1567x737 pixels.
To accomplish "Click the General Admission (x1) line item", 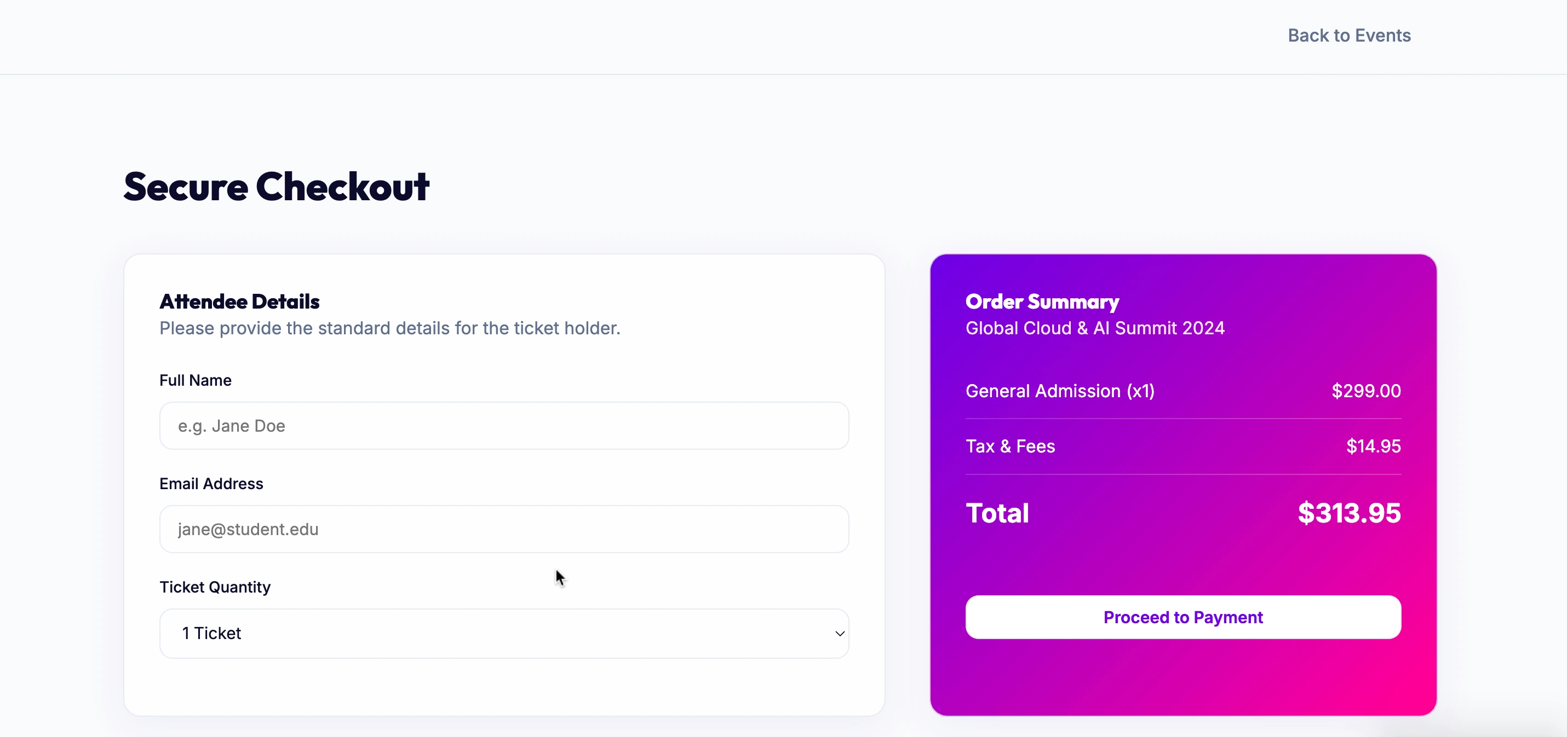I will (x=1060, y=391).
